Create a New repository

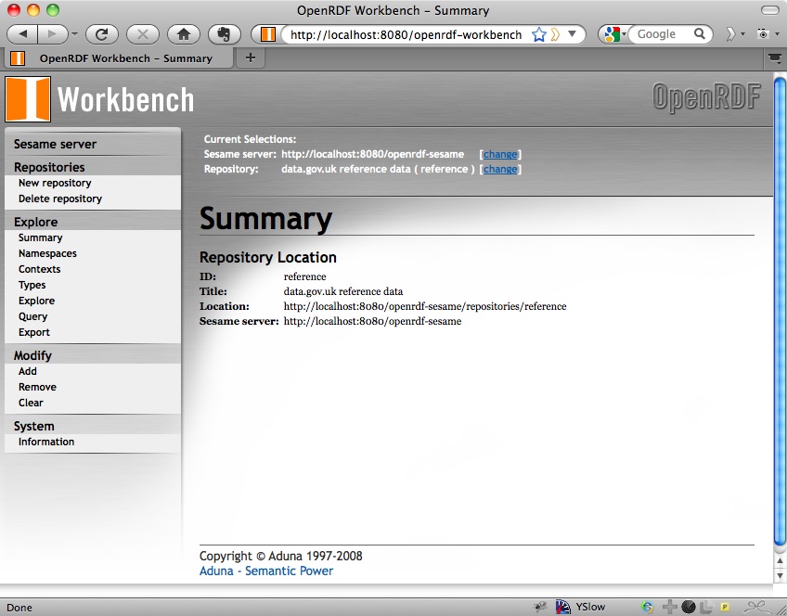[x=55, y=183]
